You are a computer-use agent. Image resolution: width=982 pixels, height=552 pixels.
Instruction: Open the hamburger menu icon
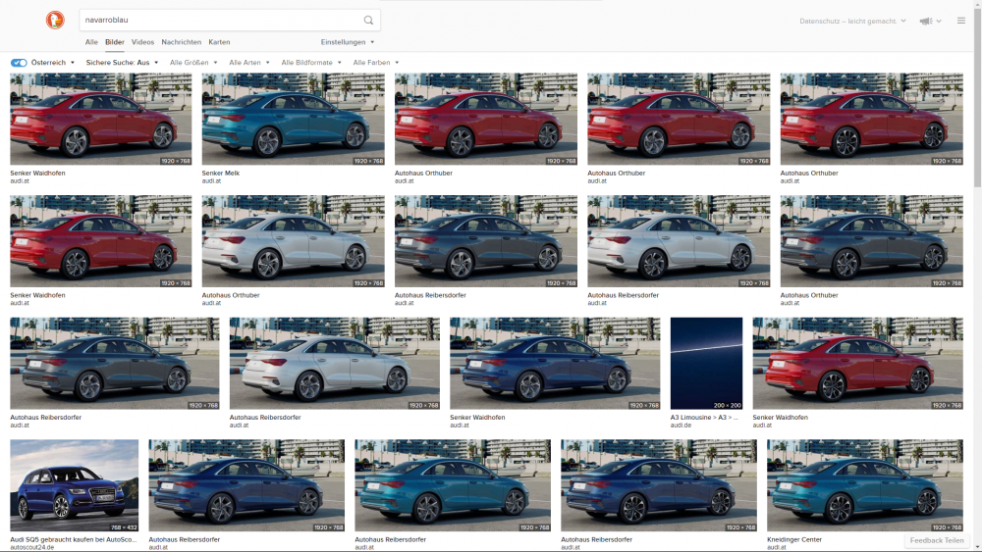[961, 21]
